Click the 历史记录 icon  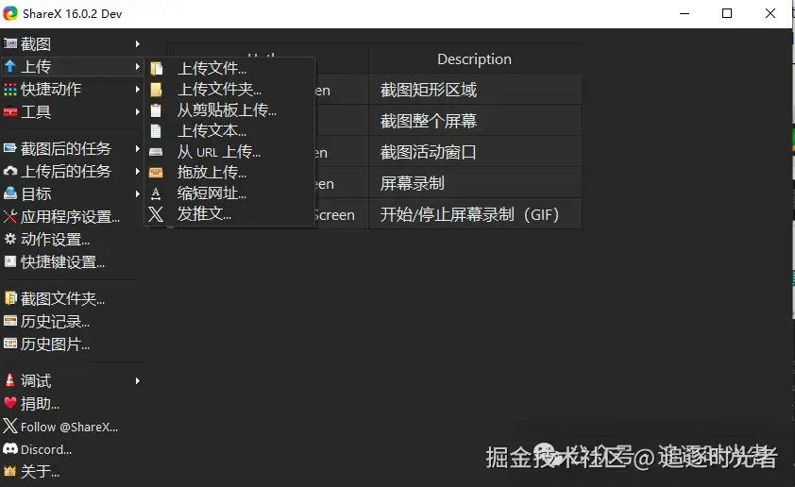click(x=10, y=321)
